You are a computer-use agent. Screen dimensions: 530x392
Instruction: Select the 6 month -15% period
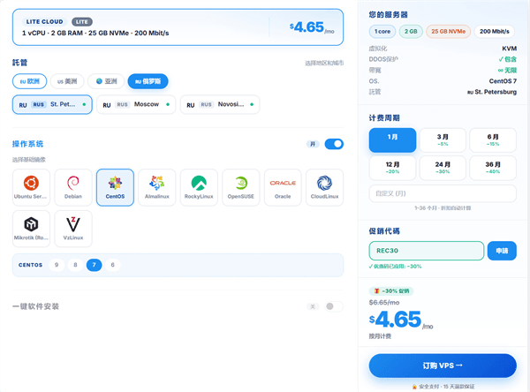point(493,140)
